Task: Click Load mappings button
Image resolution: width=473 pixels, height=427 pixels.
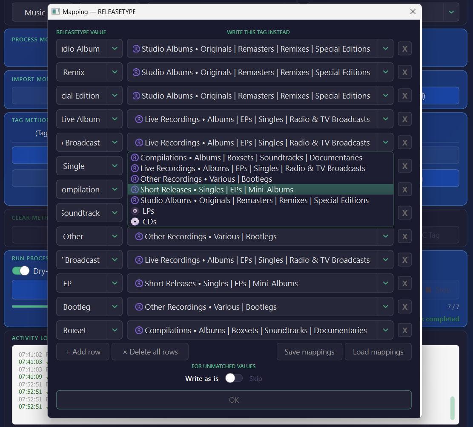Action: [x=378, y=352]
